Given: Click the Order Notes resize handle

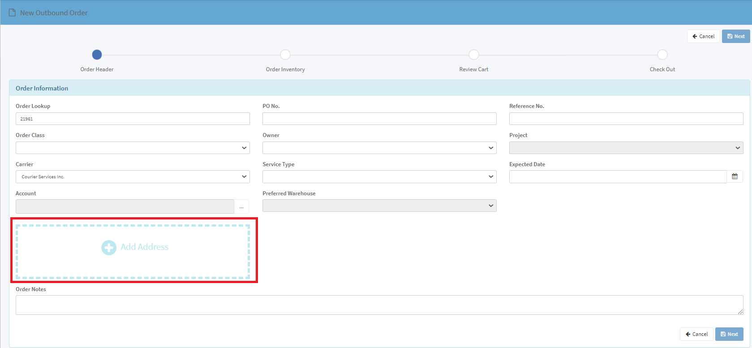Looking at the screenshot, I should [x=740, y=312].
